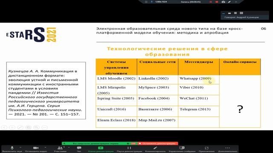This screenshot has height=153, width=273.
Task: Close the recorder bar with X
Action: pyautogui.click(x=236, y=2)
